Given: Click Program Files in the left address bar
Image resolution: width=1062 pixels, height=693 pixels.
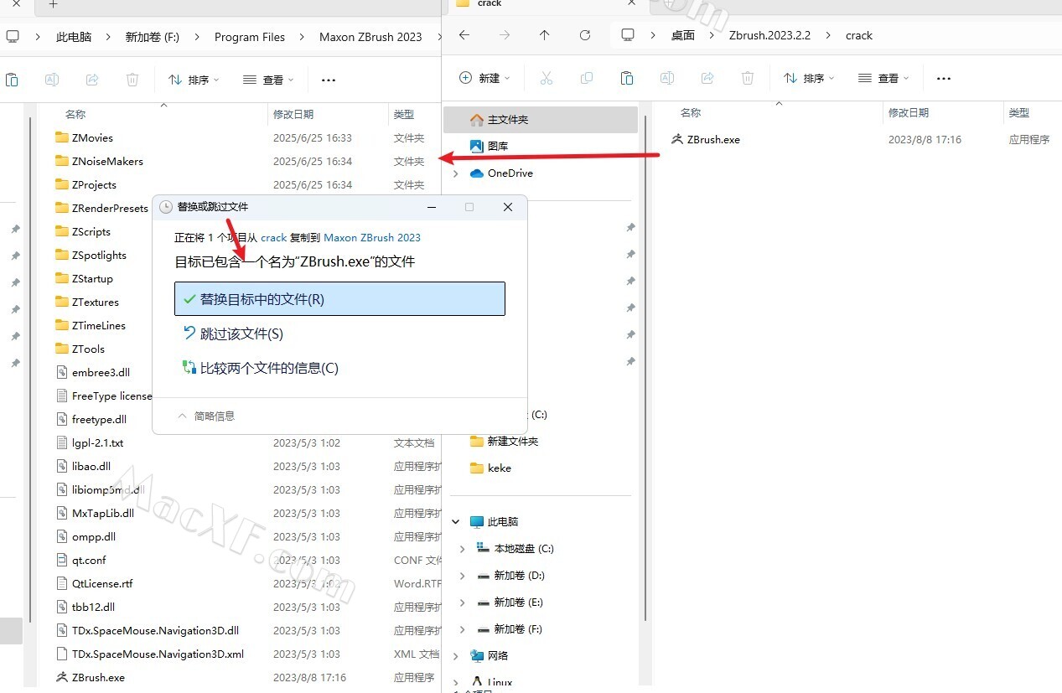Looking at the screenshot, I should point(250,37).
